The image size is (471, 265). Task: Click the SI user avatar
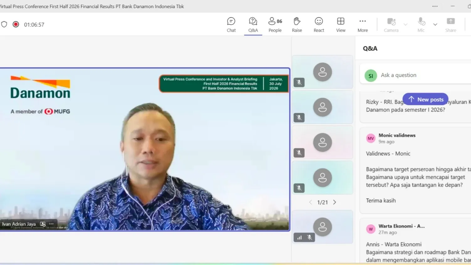(371, 76)
